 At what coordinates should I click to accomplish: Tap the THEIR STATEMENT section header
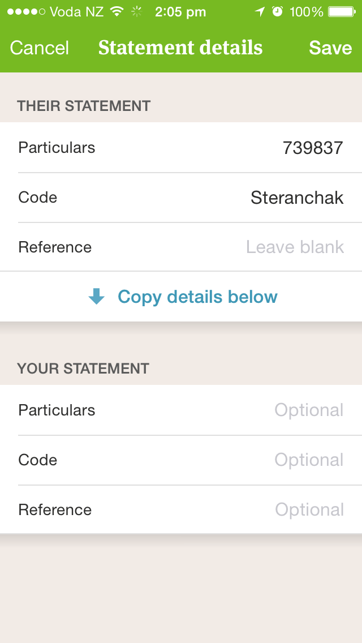84,106
